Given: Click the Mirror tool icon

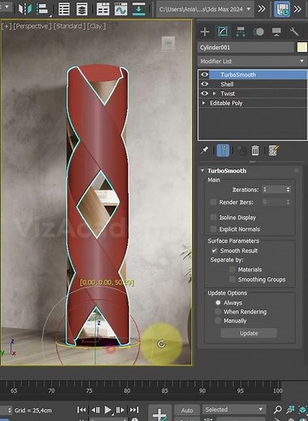Looking at the screenshot, I should click(x=24, y=9).
